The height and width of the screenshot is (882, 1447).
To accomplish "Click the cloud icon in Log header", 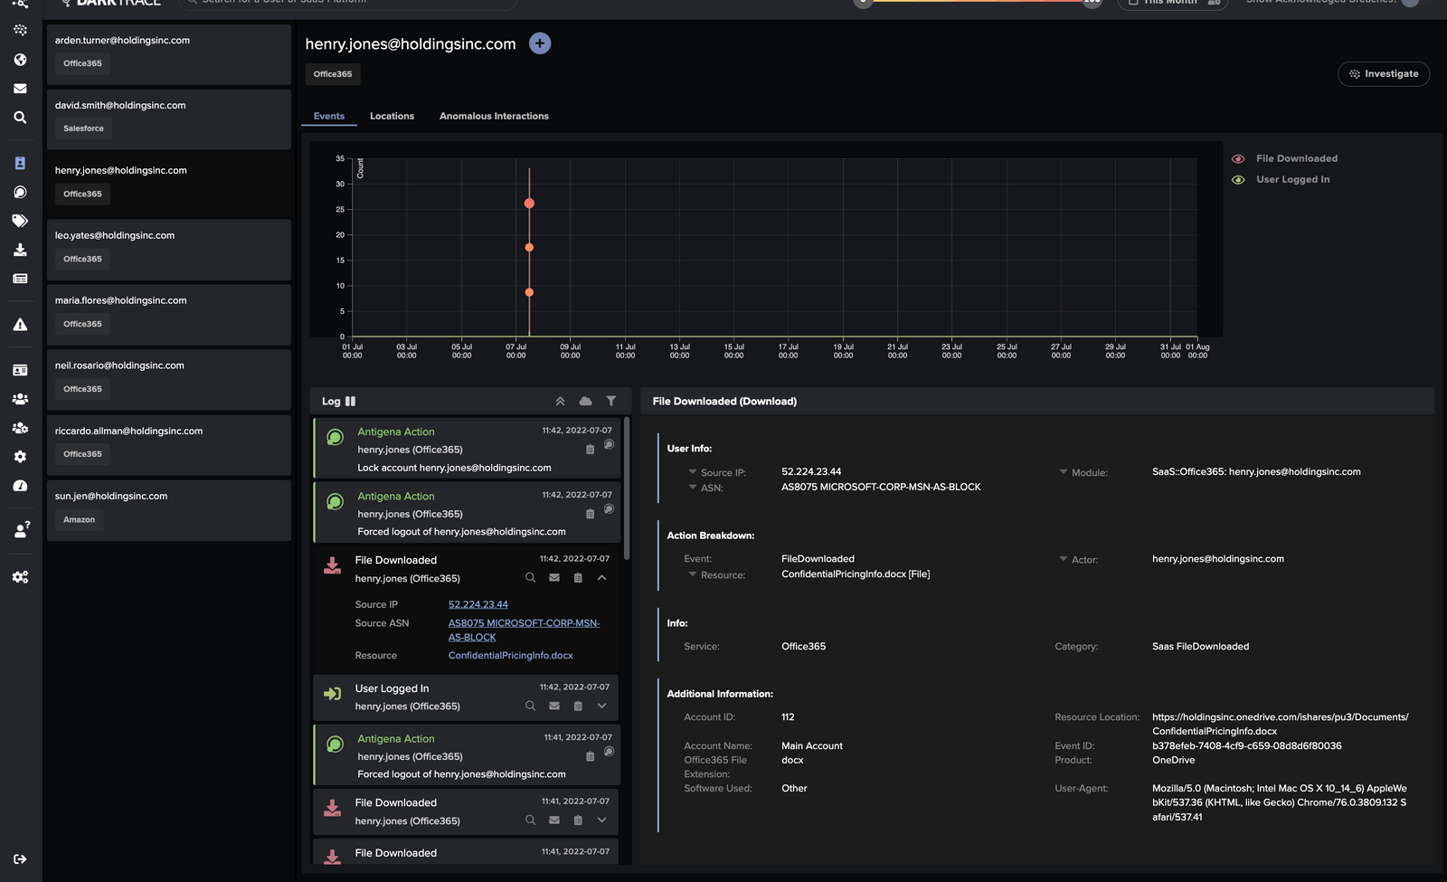I will click(x=585, y=402).
